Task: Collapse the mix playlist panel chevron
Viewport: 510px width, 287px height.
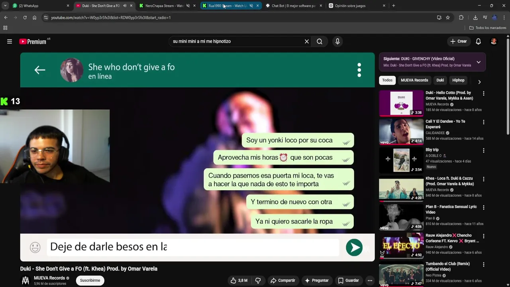Action: point(479,62)
